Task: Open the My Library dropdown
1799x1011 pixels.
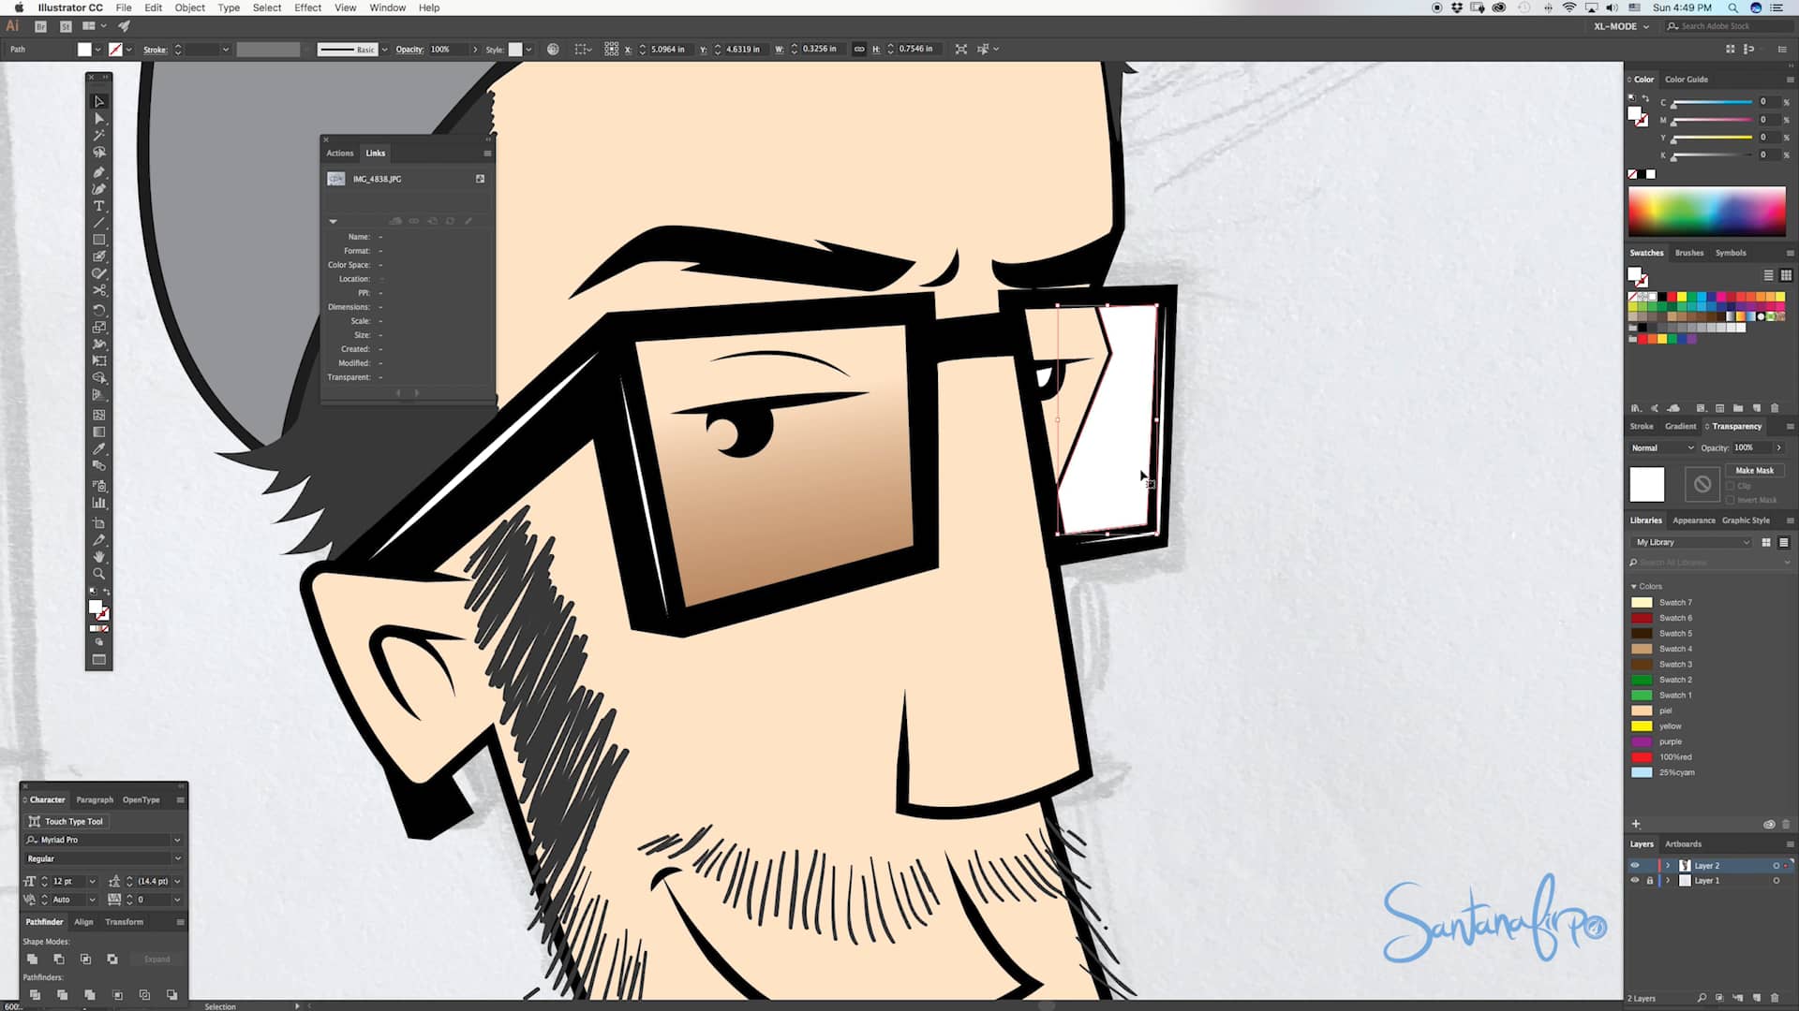Action: click(1690, 542)
